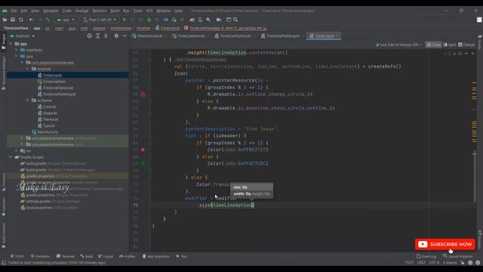Image resolution: width=483 pixels, height=272 pixels.
Task: Toggle the Build Variants side tab
Action: (3, 235)
